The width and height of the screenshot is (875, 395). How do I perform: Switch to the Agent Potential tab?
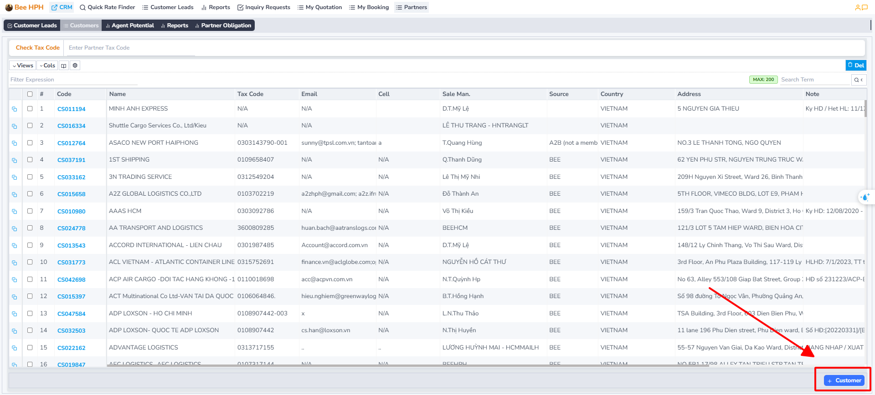pyautogui.click(x=129, y=25)
